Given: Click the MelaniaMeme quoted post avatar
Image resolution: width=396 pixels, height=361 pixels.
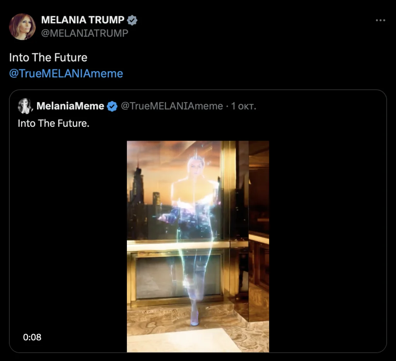Looking at the screenshot, I should (26, 106).
